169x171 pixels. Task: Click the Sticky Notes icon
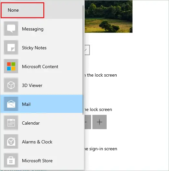tap(11, 47)
